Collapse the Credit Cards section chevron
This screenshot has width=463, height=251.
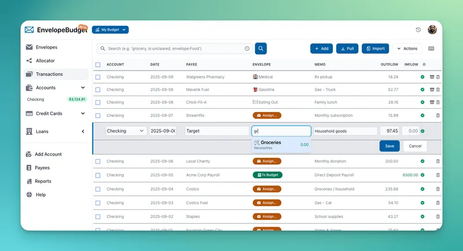(83, 113)
